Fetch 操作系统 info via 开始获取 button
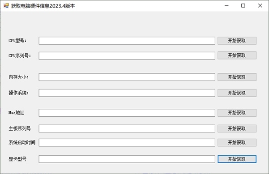This screenshot has height=174, width=269. pos(237,93)
